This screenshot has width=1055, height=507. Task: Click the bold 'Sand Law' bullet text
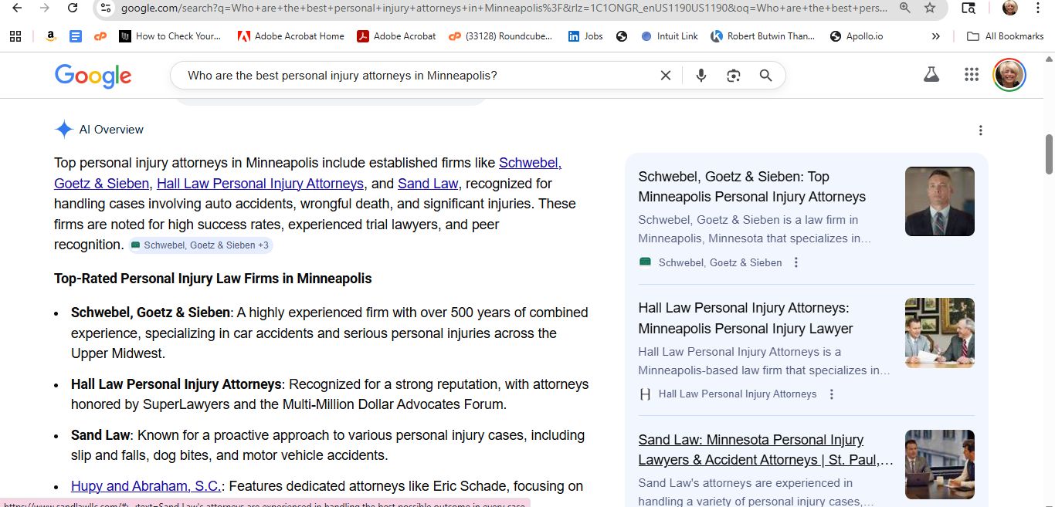pyautogui.click(x=100, y=435)
